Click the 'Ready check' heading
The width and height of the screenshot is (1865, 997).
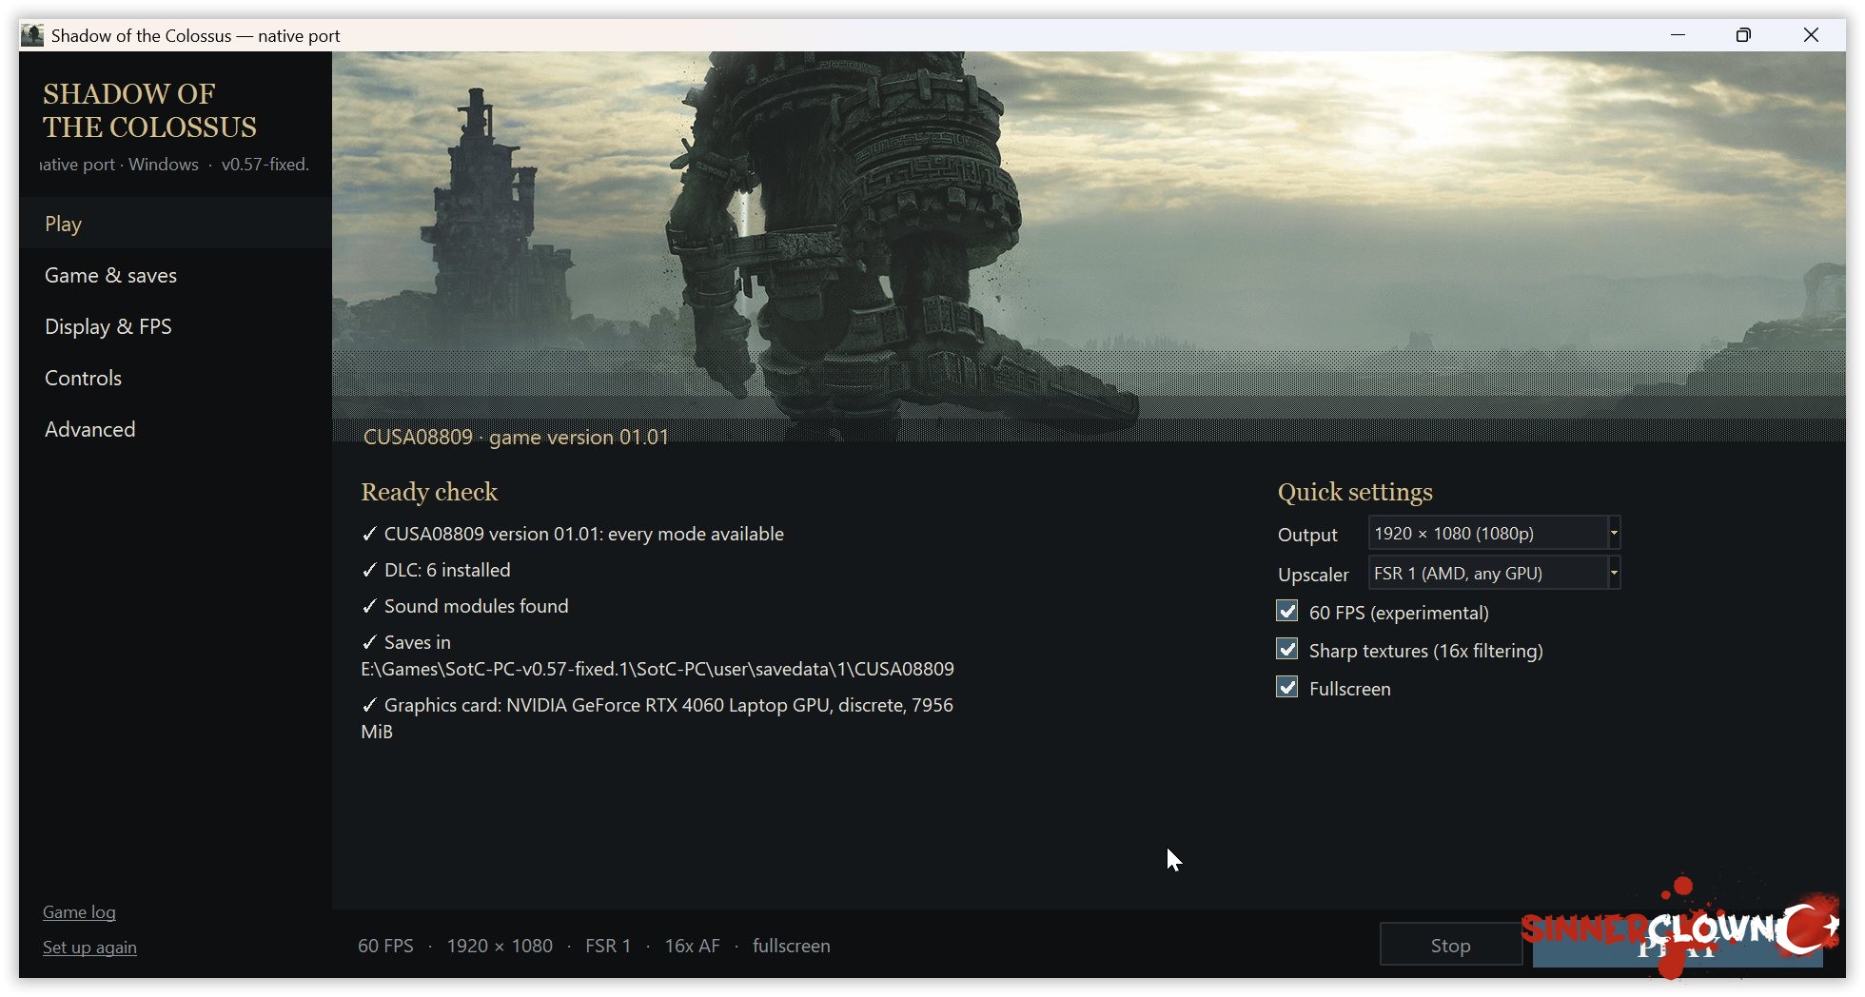point(429,492)
